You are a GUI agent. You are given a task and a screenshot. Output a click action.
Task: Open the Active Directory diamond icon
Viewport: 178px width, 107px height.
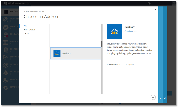6,73
